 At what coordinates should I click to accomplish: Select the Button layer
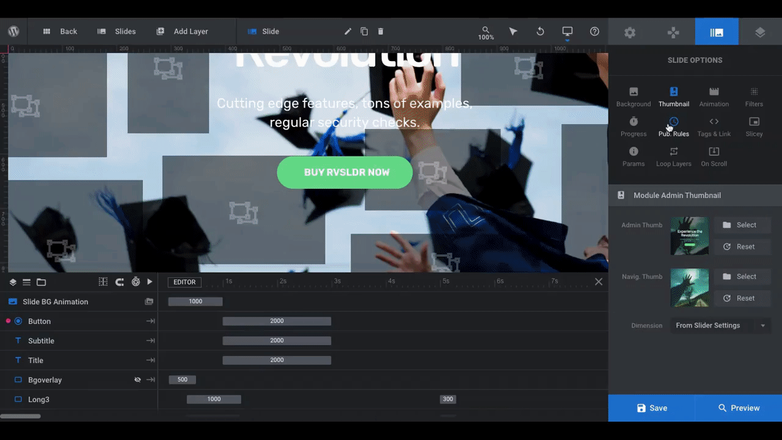point(79,321)
